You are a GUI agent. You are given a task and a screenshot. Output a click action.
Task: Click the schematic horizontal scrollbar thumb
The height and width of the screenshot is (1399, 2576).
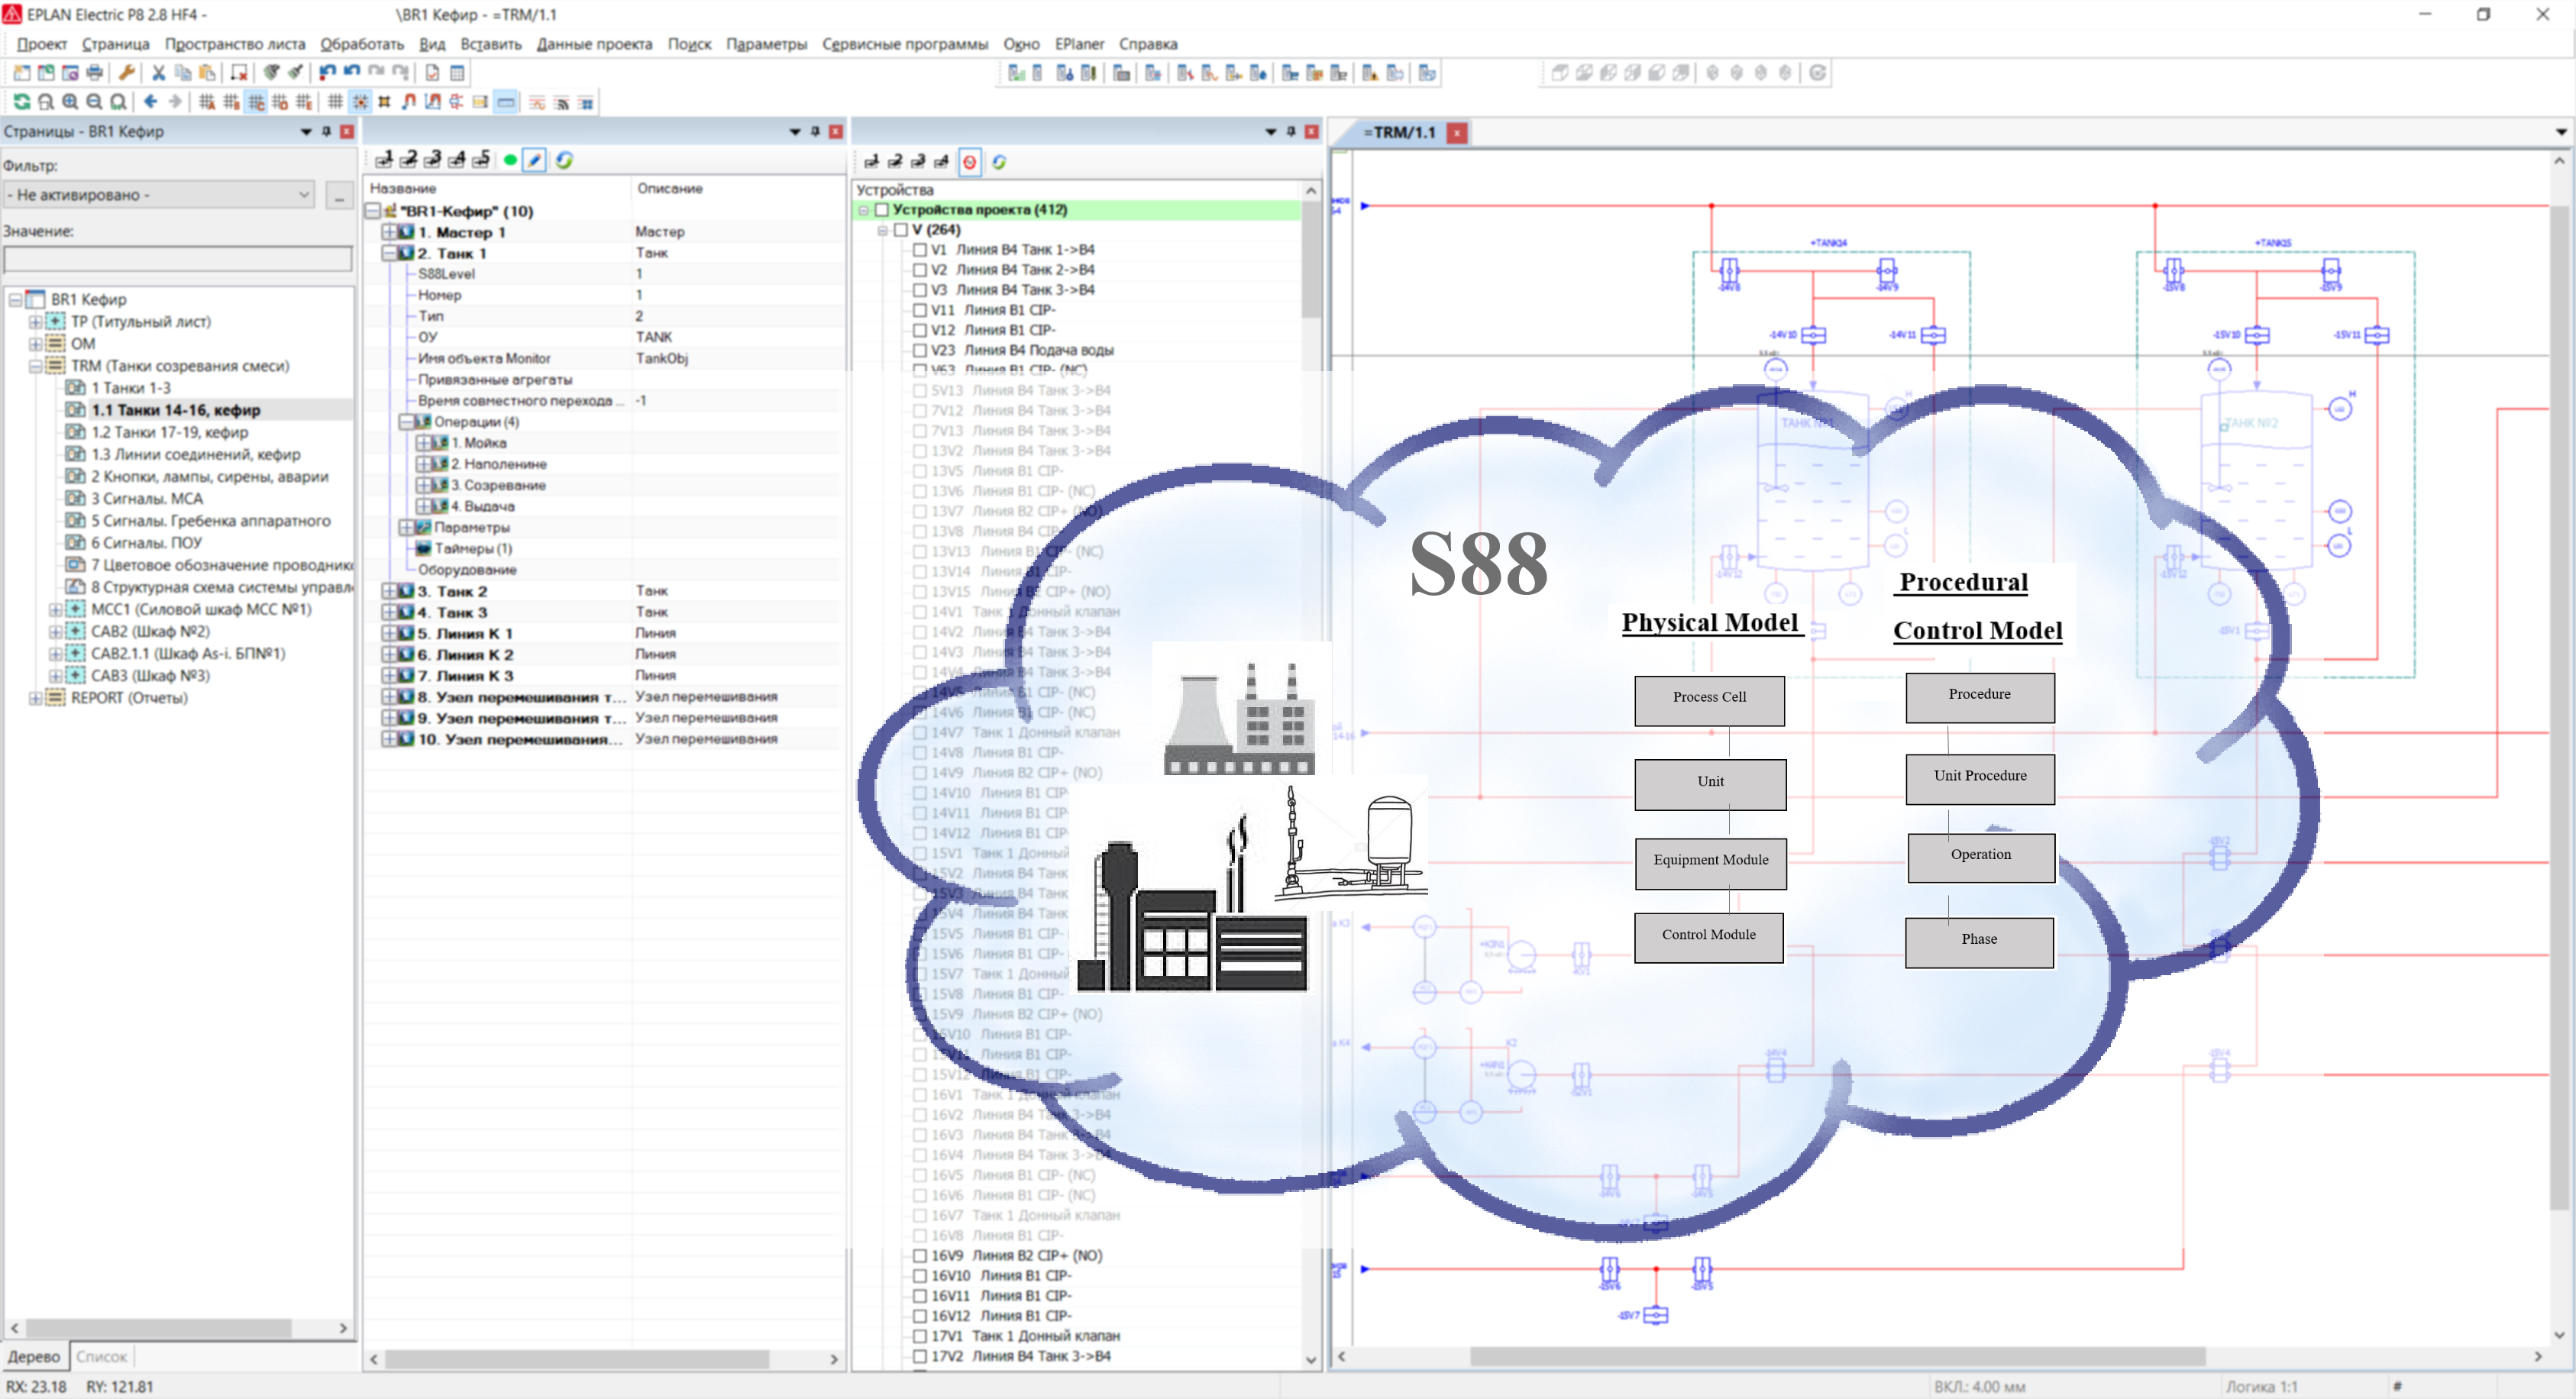click(1838, 1357)
